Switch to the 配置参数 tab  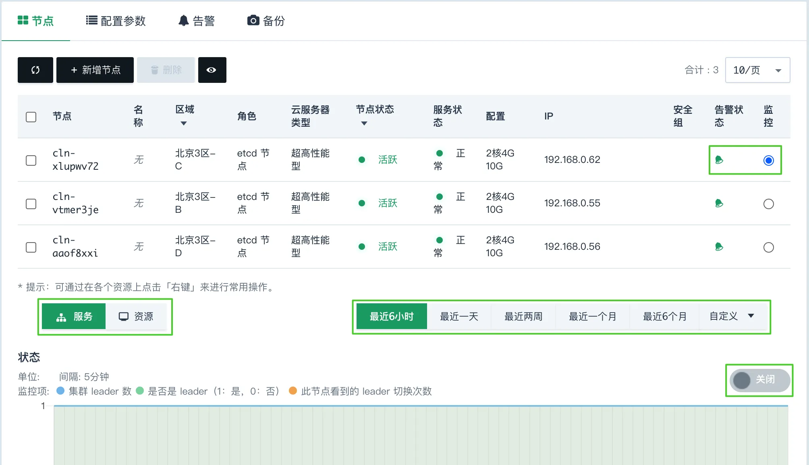[116, 21]
